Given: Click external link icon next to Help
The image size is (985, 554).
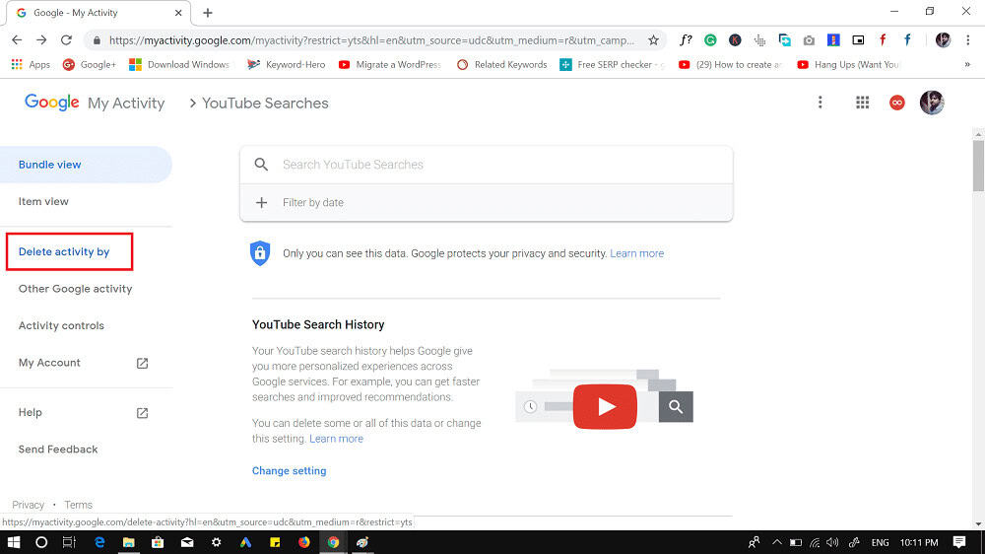Looking at the screenshot, I should tap(143, 412).
